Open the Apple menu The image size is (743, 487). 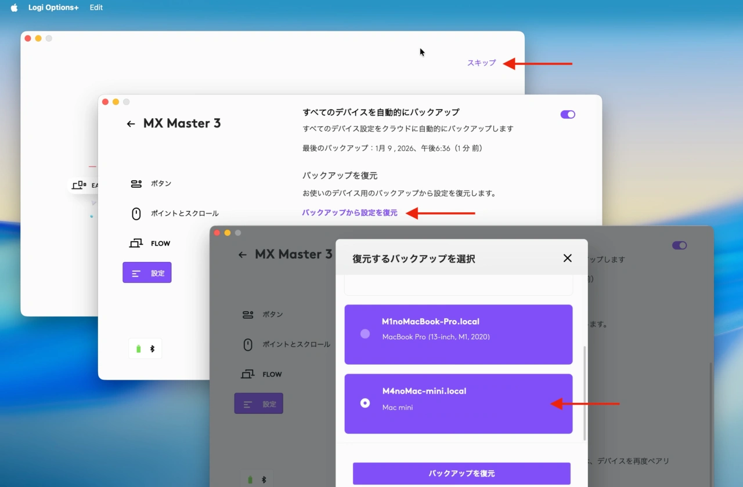pos(14,8)
